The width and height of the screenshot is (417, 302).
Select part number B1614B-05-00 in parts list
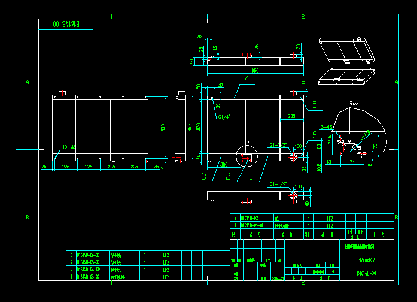pyautogui.click(x=88, y=262)
